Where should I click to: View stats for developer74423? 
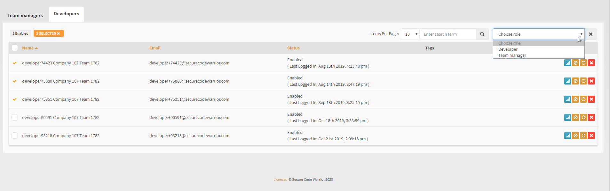[x=568, y=63]
